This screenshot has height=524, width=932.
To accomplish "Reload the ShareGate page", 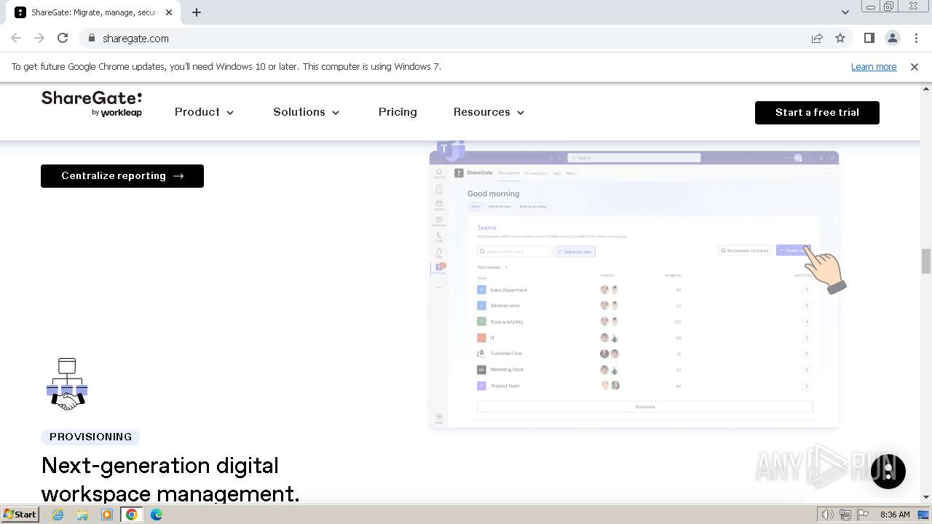I will click(63, 38).
